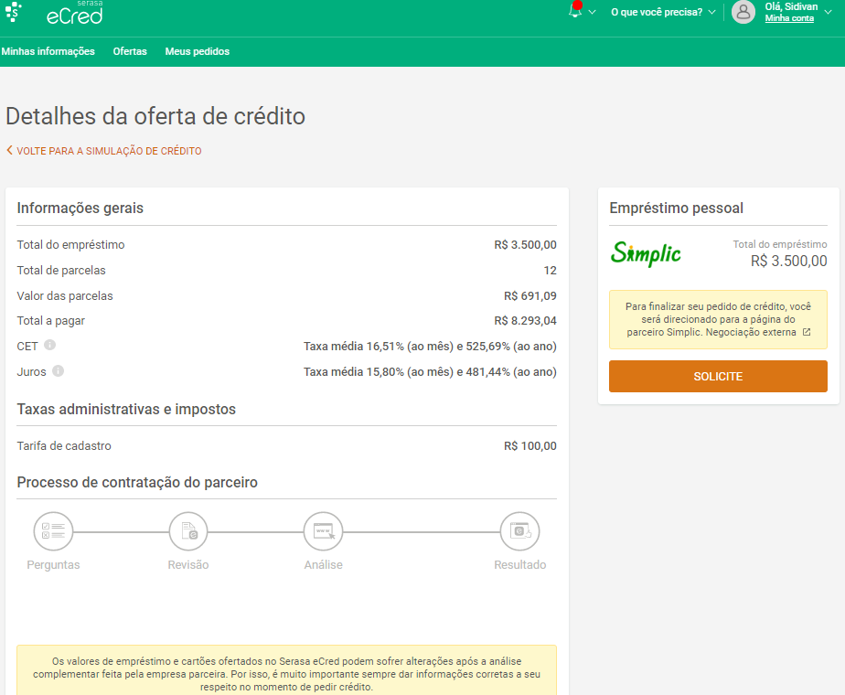Click the Total de parcelas value 12
The image size is (845, 695).
point(551,271)
